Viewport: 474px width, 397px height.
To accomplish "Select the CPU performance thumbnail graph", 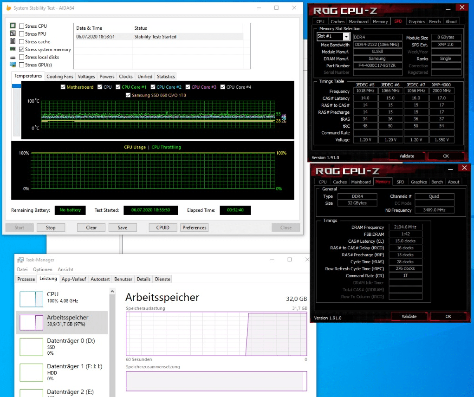I will tap(32, 299).
